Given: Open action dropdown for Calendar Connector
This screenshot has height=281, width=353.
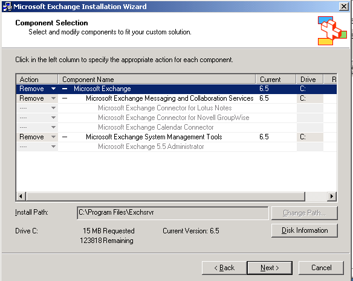Looking at the screenshot, I should [x=53, y=127].
